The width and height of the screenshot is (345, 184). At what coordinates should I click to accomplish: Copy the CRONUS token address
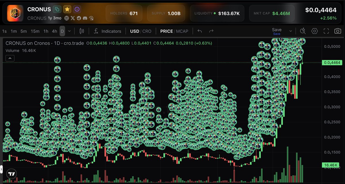pos(57,9)
